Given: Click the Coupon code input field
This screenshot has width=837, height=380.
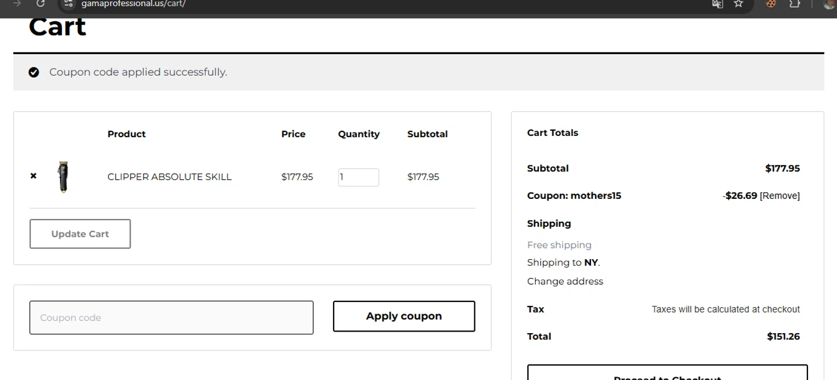Looking at the screenshot, I should [171, 318].
